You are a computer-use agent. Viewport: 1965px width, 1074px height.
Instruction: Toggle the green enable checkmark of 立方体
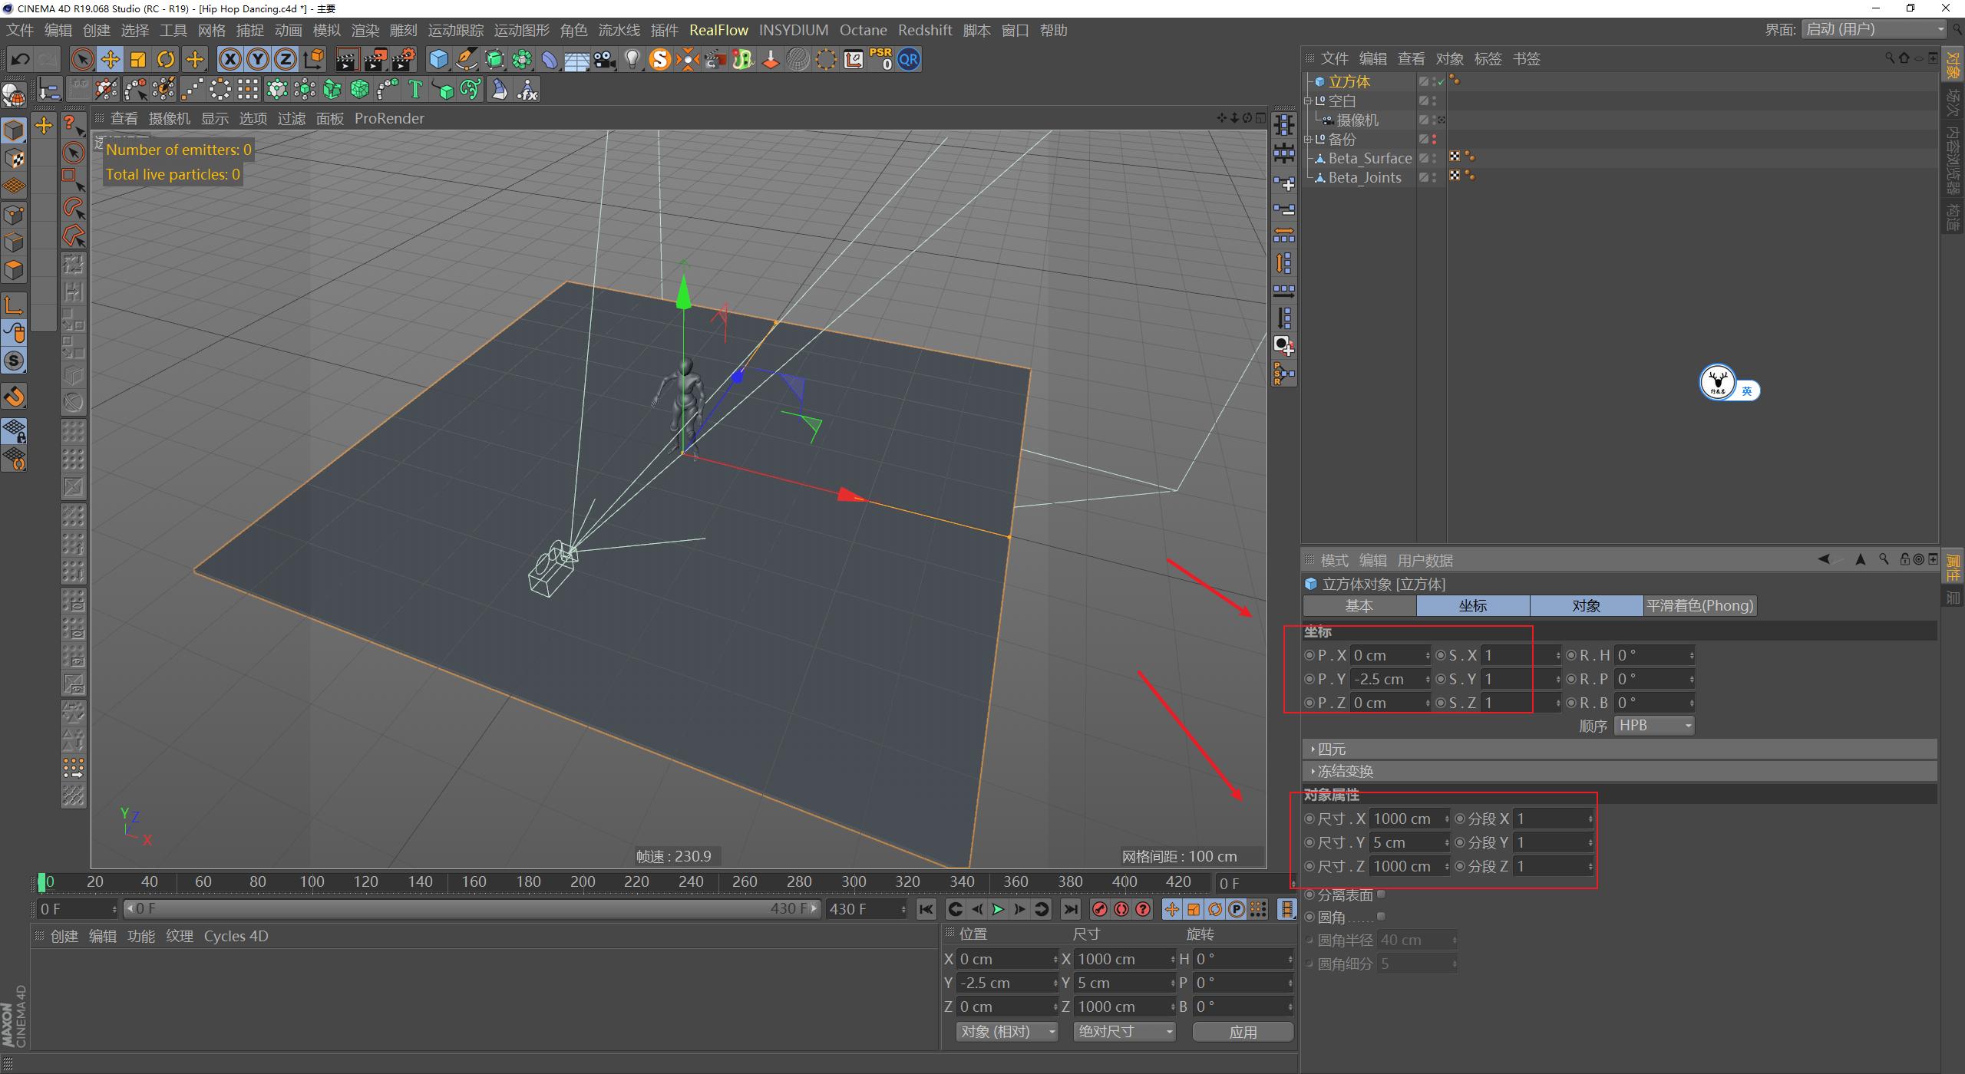click(1441, 81)
